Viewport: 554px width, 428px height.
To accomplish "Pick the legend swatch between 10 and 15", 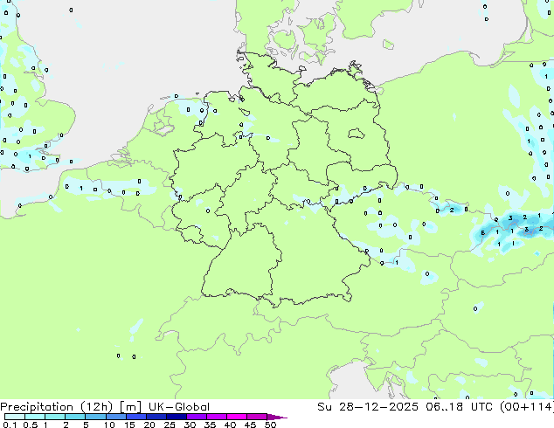I will click(115, 417).
